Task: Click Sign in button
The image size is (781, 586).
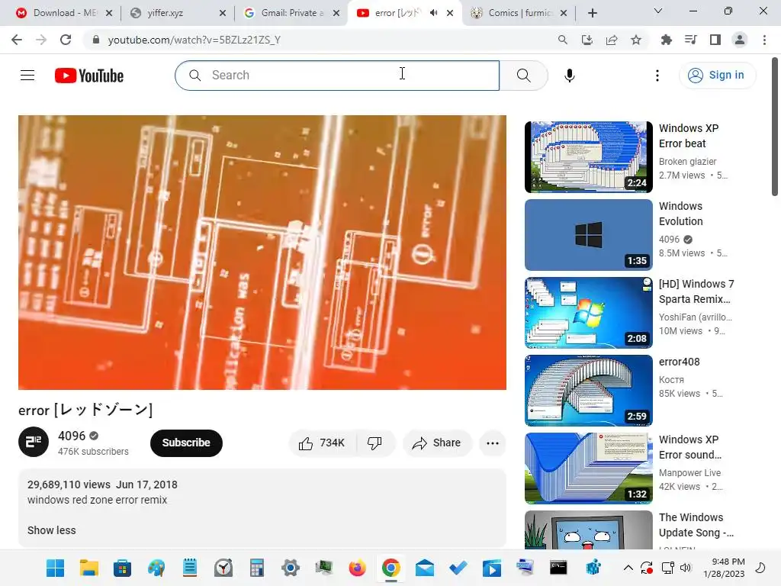Action: [x=717, y=76]
